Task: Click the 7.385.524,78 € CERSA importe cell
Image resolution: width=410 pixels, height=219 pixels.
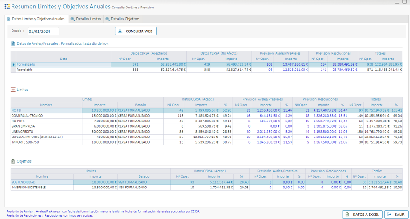Action: coord(202,116)
